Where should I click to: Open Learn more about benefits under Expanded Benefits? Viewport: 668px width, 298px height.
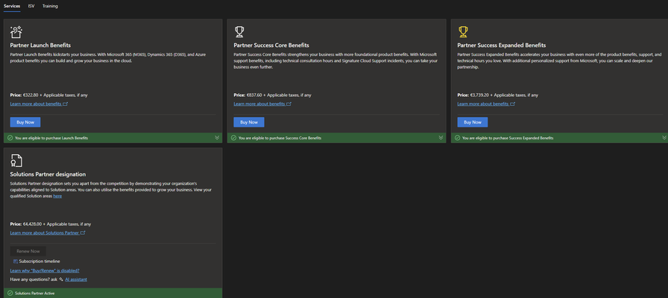coord(484,104)
